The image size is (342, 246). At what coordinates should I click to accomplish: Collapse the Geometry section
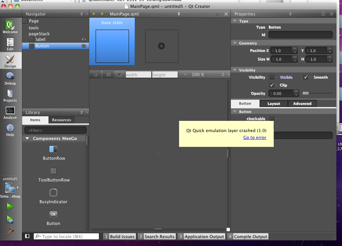click(235, 43)
